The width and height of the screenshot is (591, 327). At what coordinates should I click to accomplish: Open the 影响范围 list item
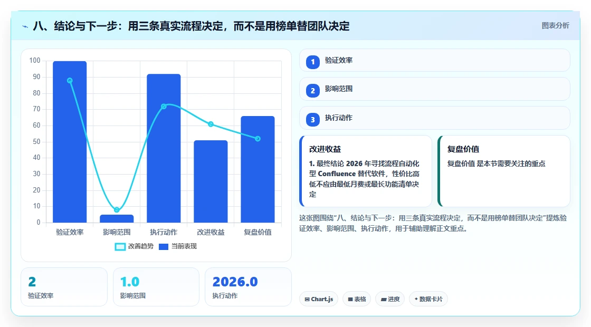click(435, 89)
